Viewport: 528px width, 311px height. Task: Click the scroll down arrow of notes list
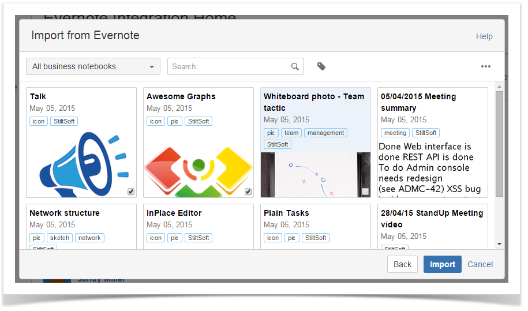coord(499,244)
